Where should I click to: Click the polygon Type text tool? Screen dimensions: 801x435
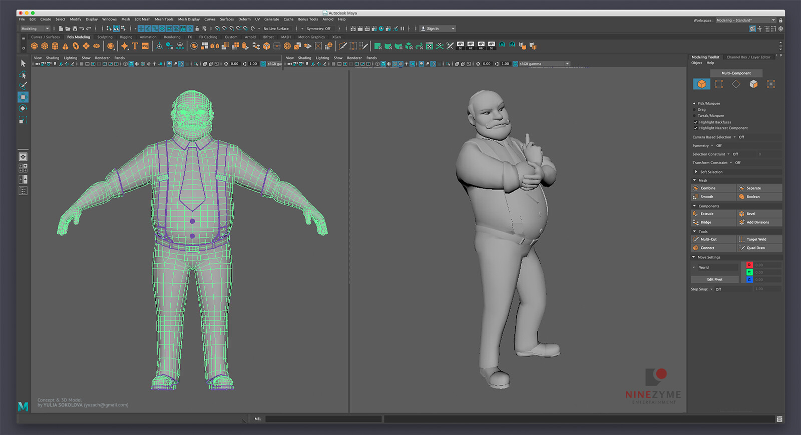coord(135,46)
